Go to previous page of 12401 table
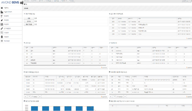The image size is (192, 111). 25,97
